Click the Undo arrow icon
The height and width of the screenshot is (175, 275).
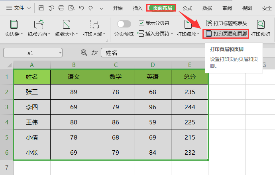[x=81, y=8]
